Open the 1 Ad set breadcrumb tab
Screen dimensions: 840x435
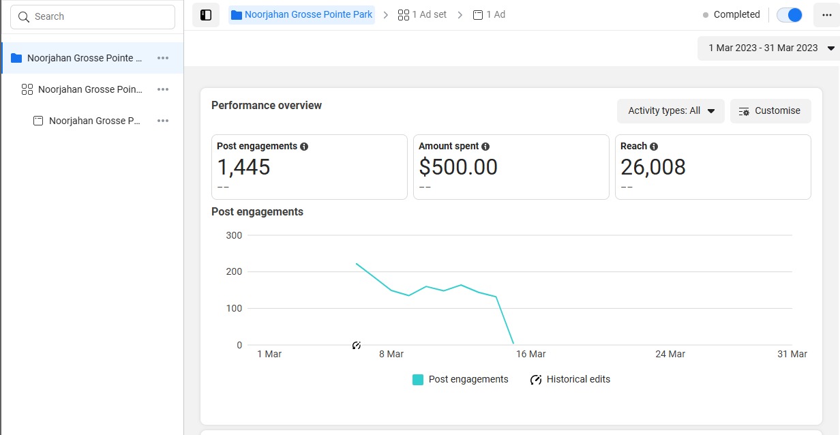pyautogui.click(x=423, y=15)
